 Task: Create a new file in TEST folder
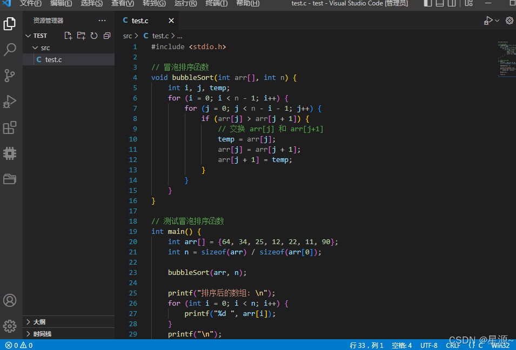(68, 36)
